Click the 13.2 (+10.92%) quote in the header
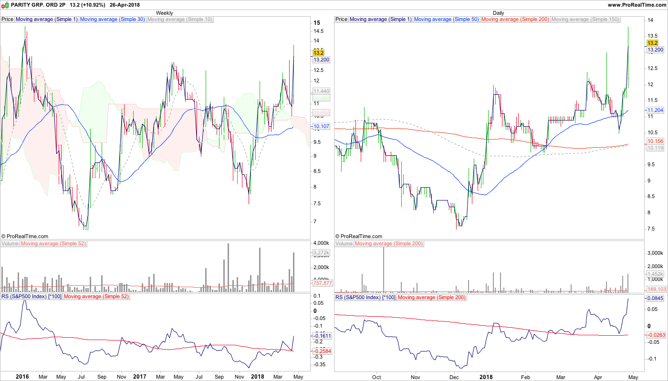This screenshot has height=381, width=668. [x=87, y=5]
